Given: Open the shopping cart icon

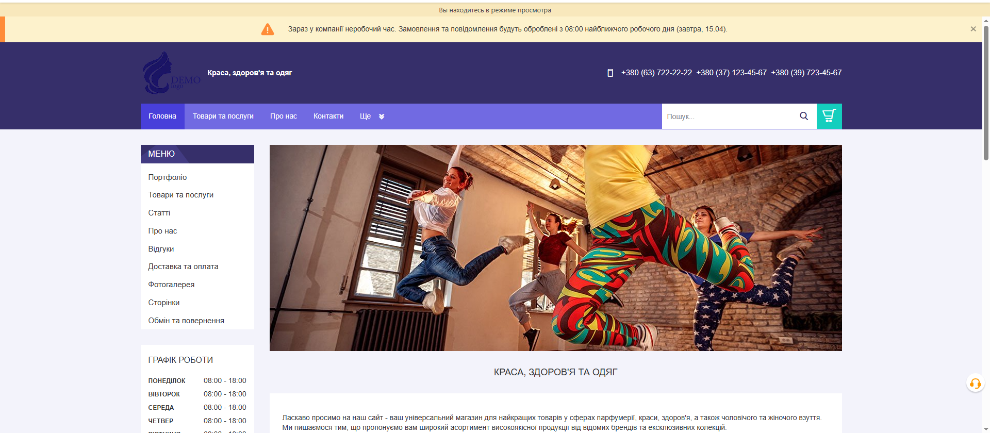Looking at the screenshot, I should pyautogui.click(x=829, y=116).
